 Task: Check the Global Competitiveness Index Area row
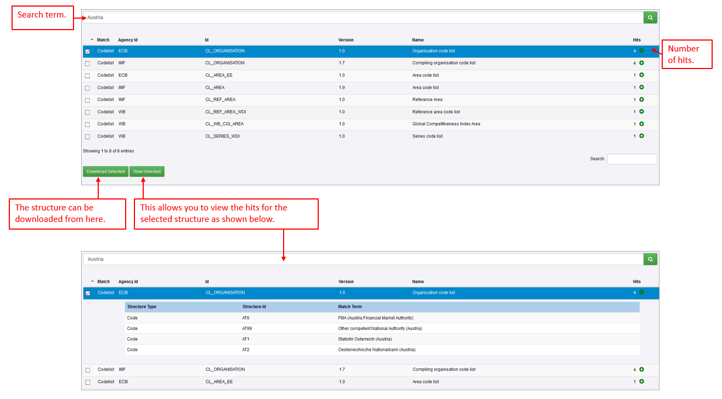click(x=88, y=124)
